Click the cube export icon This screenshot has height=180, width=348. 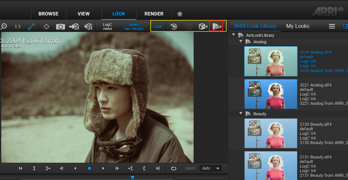click(x=203, y=27)
